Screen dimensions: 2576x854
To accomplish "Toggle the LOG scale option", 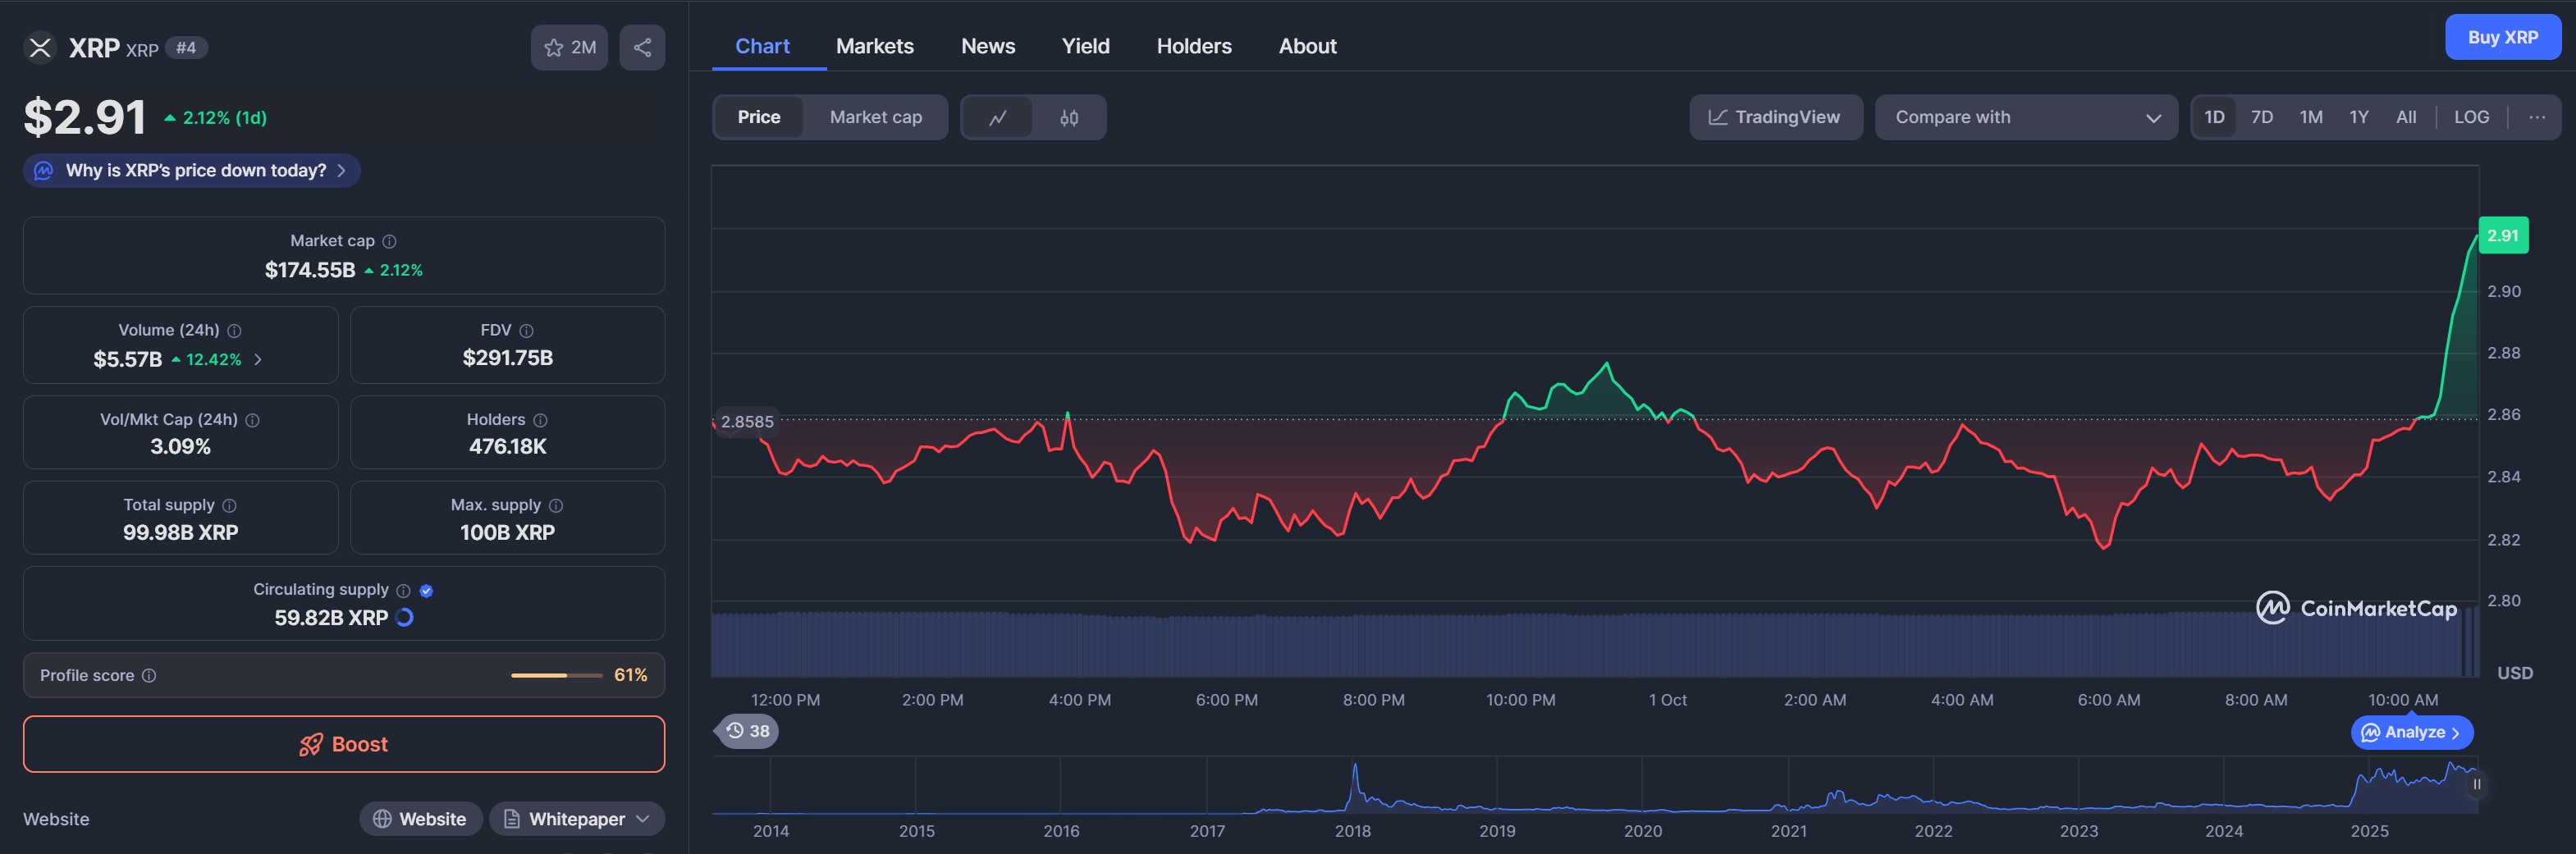I will [x=2471, y=117].
